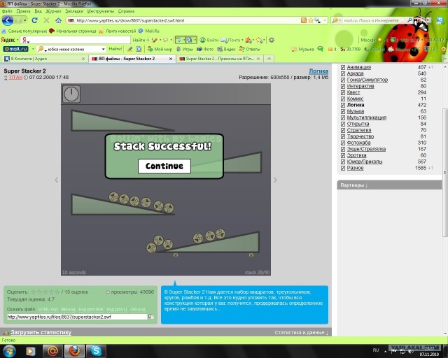Open Windows Media Player from taskbar
The width and height of the screenshot is (448, 358).
tap(30, 351)
